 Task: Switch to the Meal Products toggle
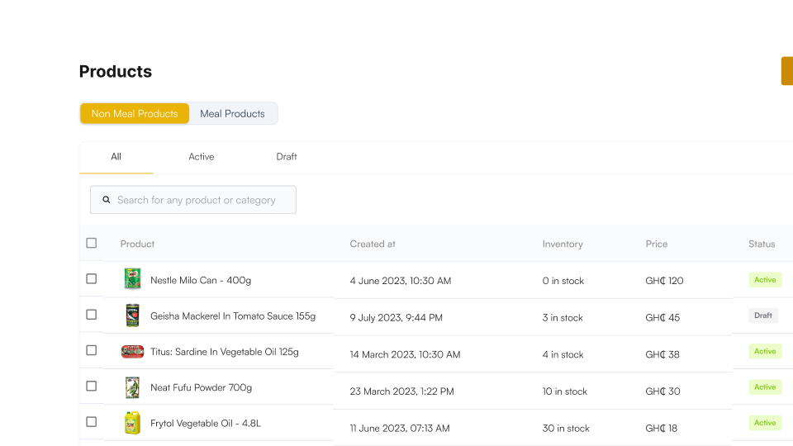(x=232, y=114)
